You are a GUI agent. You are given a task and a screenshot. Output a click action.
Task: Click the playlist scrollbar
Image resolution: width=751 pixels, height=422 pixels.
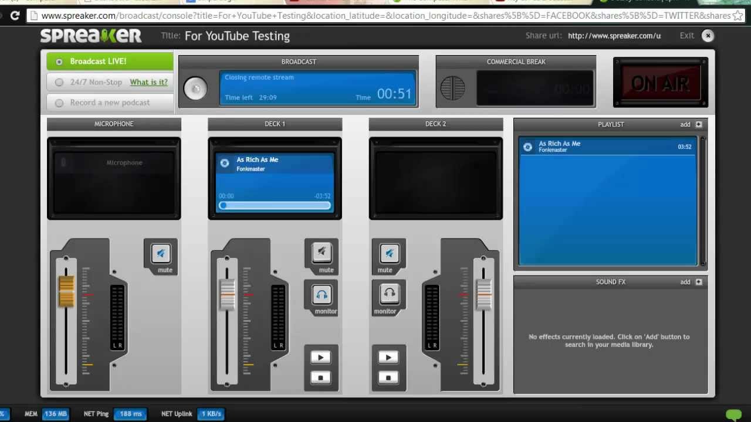tap(703, 201)
